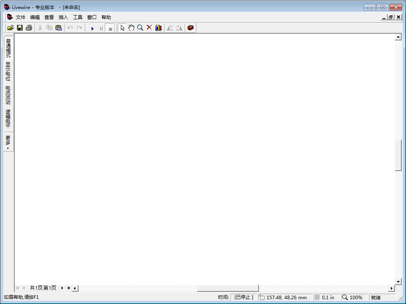
Task: Rotate left with the first rotate icon
Action: click(x=170, y=28)
